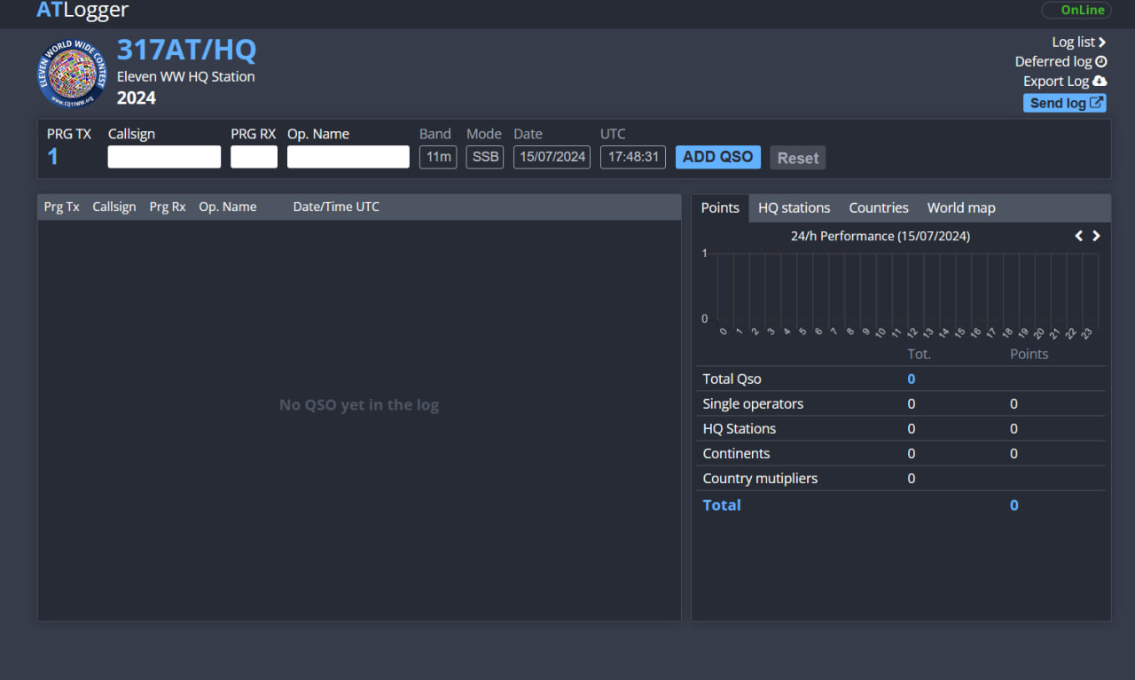This screenshot has width=1135, height=680.
Task: Open the Mode SSB selector
Action: coord(484,157)
